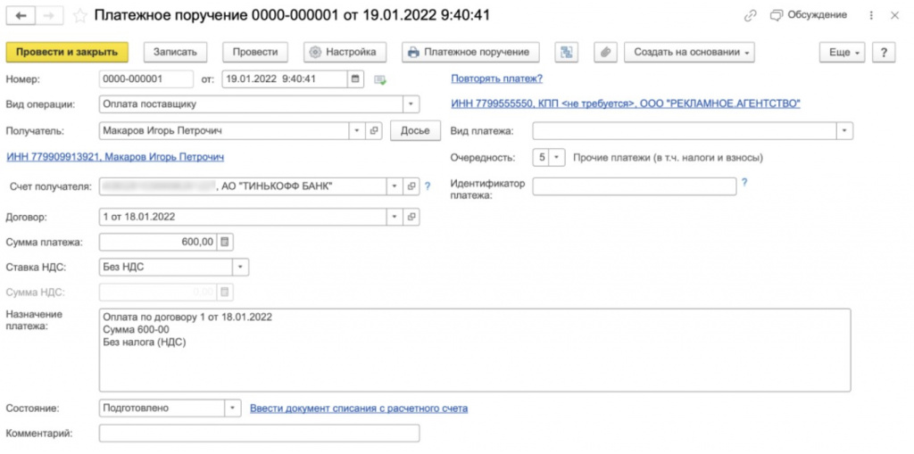
Task: Click Назначение платежа text area
Action: pyautogui.click(x=475, y=351)
